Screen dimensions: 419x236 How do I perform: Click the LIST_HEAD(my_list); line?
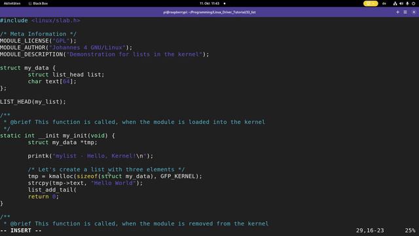coord(33,102)
